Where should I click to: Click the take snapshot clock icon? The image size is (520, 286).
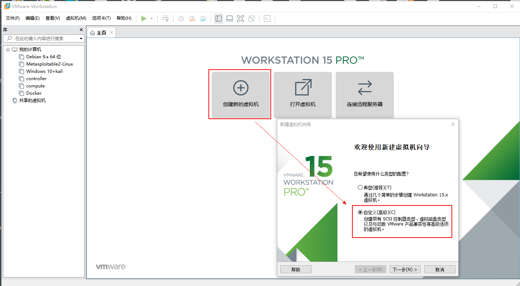(x=181, y=19)
